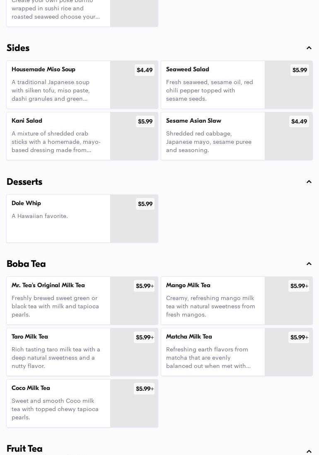Choose the Taro Milk Tea item
Screen dimensions: 319x455
point(58,352)
